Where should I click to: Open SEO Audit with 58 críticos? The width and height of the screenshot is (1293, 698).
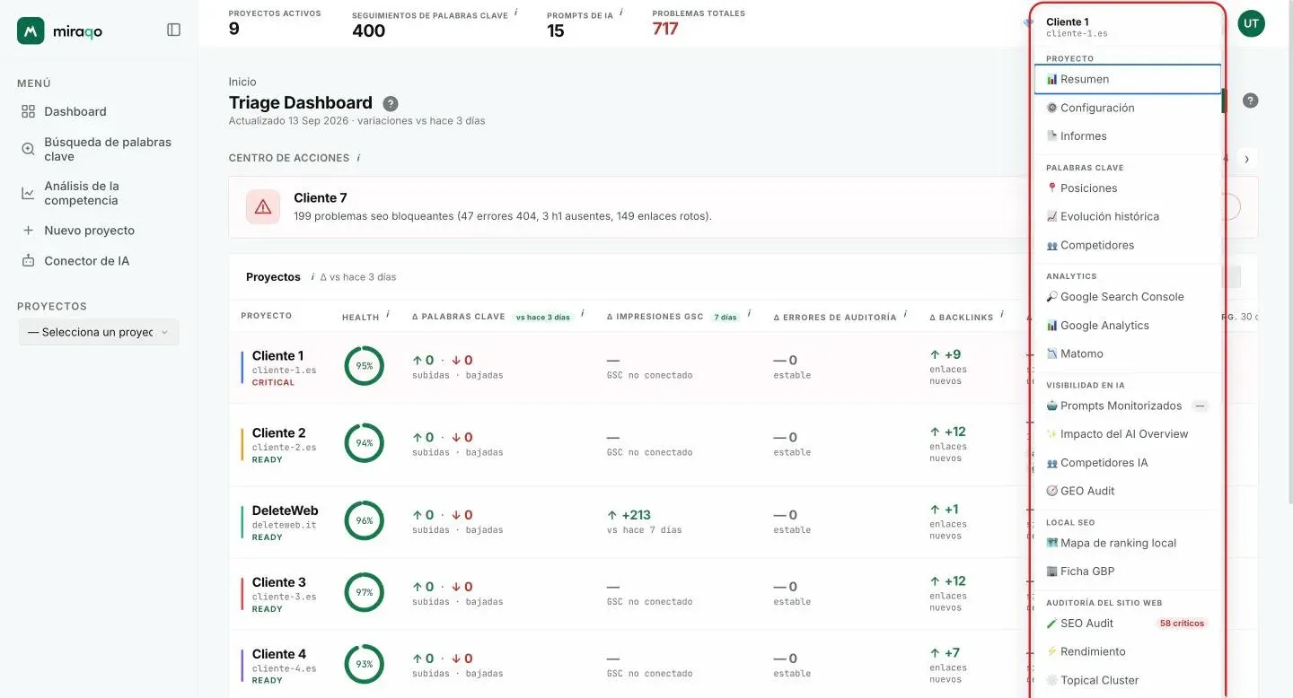1128,624
